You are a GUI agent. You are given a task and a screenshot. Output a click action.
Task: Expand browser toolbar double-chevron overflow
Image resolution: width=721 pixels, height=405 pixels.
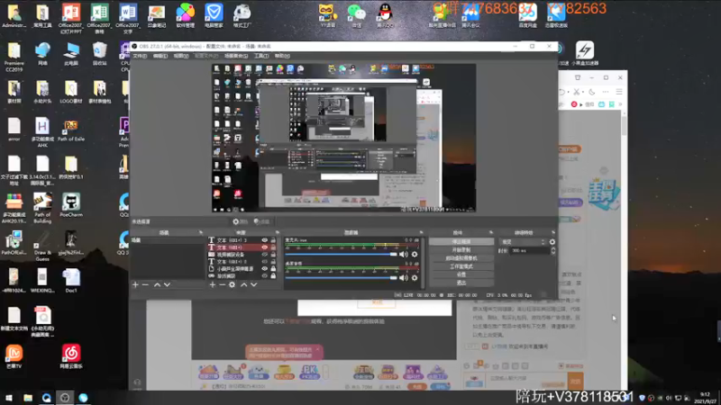(620, 104)
